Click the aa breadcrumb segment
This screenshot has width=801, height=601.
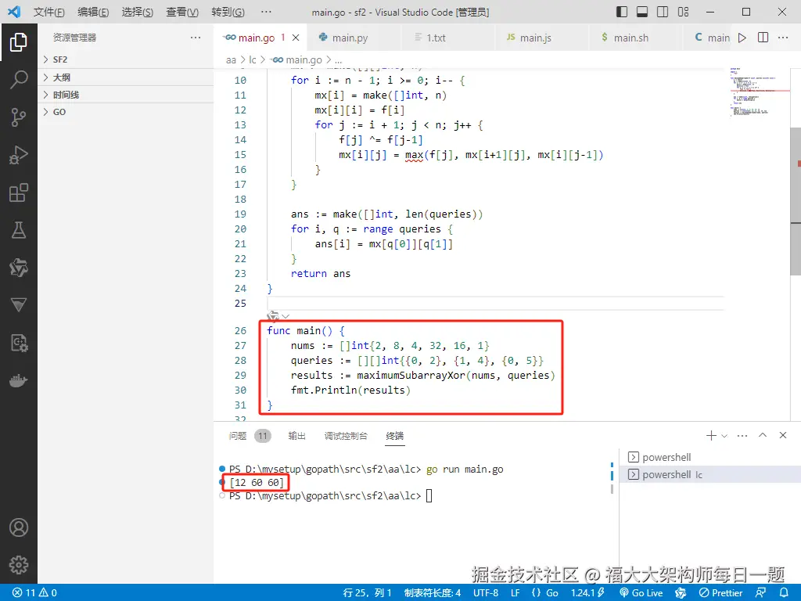point(231,60)
